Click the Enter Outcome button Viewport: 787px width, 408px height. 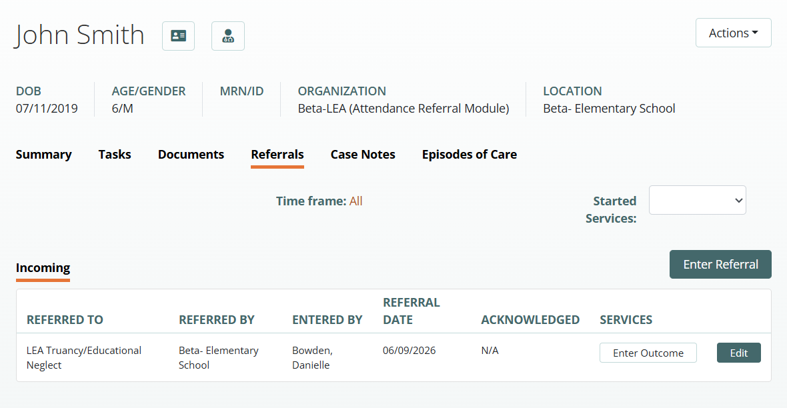click(x=648, y=353)
